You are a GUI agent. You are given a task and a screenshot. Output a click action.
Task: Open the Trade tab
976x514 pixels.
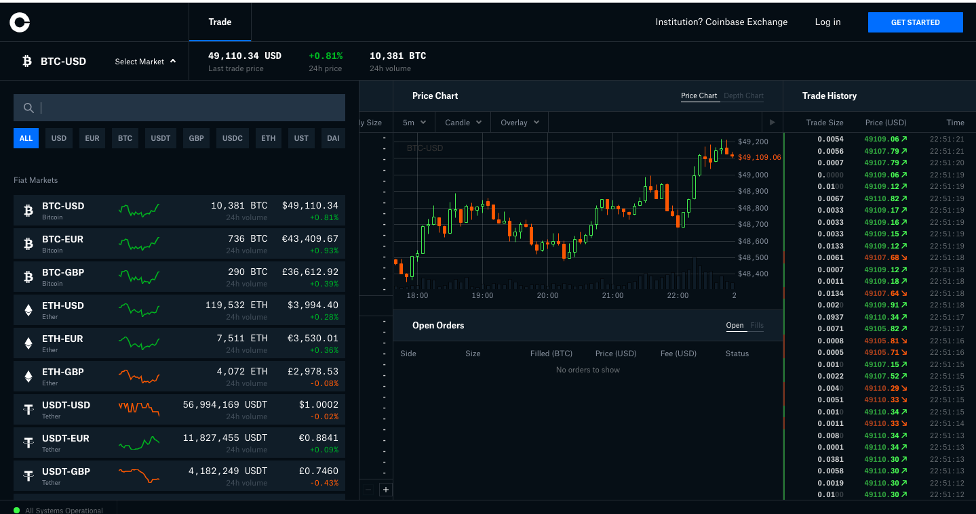point(220,22)
